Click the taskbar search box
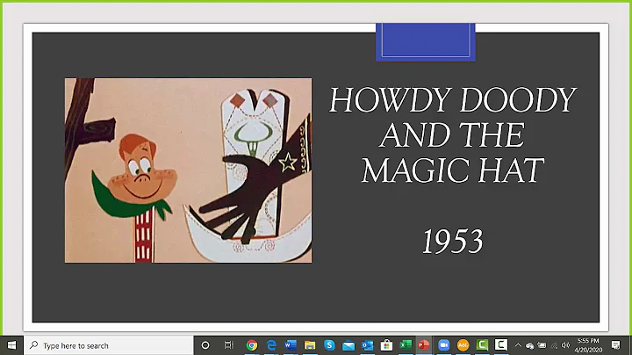The height and width of the screenshot is (355, 632). tap(109, 345)
